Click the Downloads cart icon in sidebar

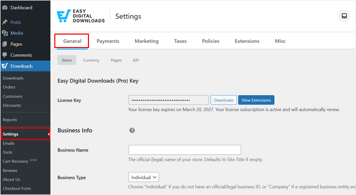click(5, 66)
